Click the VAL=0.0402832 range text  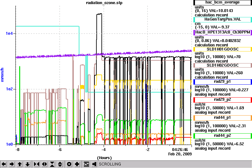(226, 41)
